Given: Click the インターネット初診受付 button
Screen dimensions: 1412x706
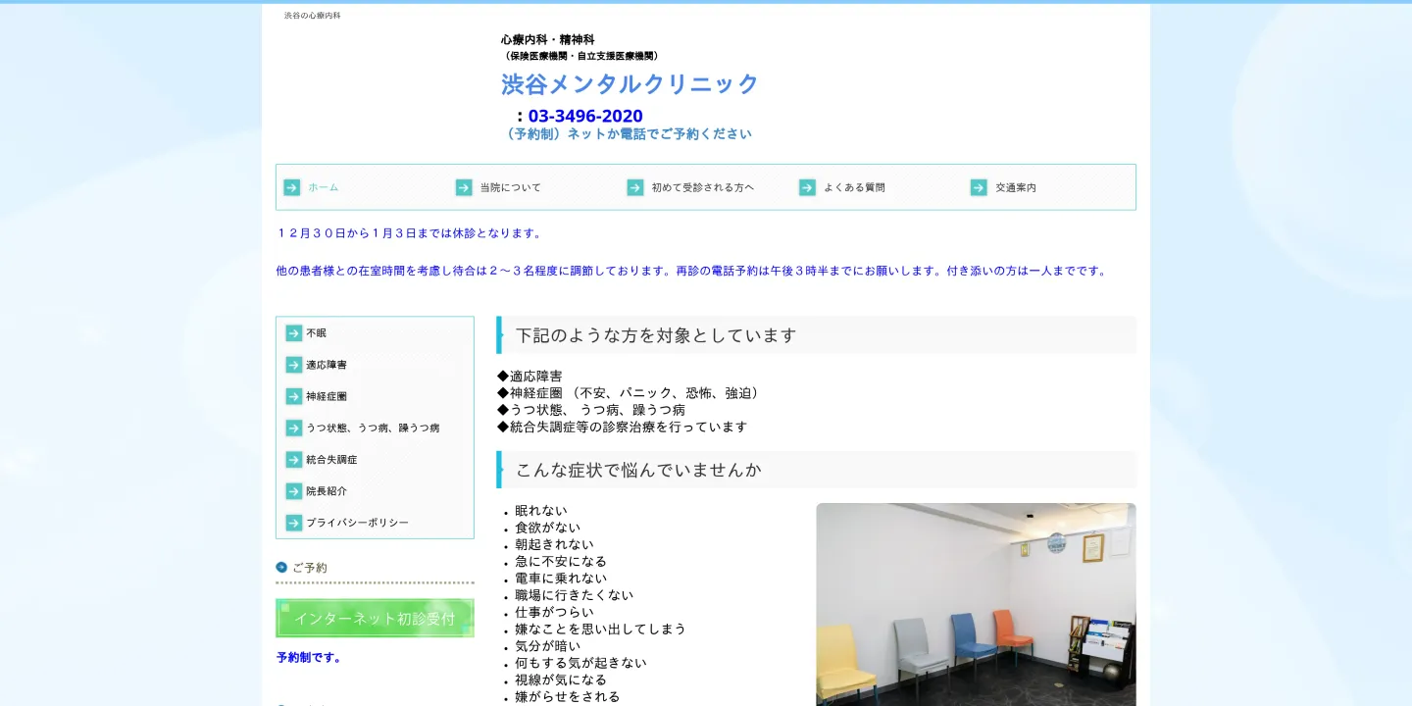Looking at the screenshot, I should [x=375, y=618].
